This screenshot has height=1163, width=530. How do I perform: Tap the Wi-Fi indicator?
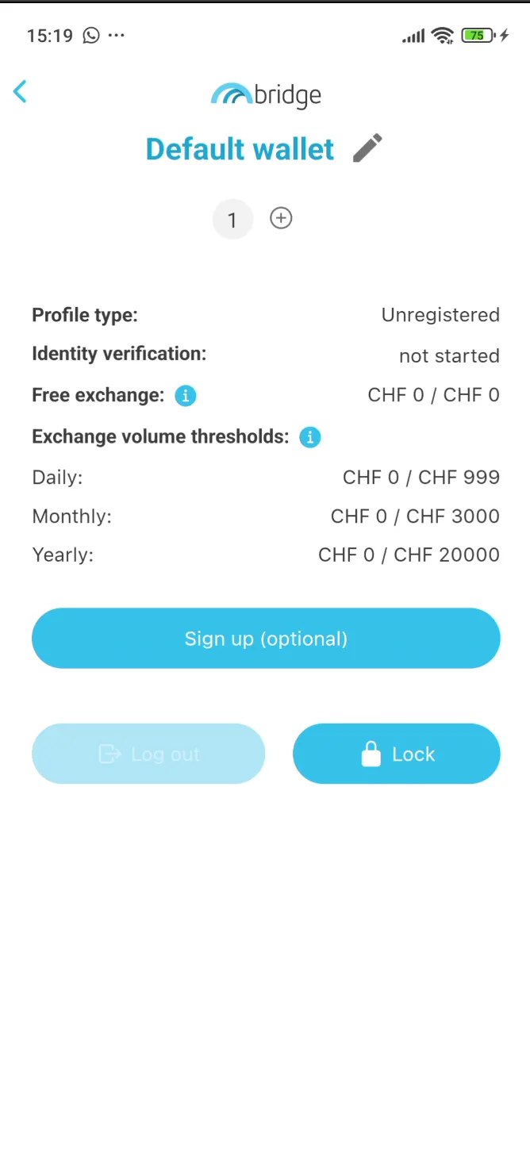(x=441, y=34)
